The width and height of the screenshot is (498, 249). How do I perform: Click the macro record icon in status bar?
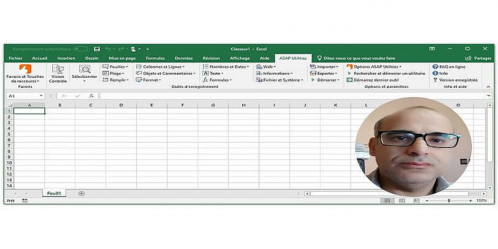point(25,200)
